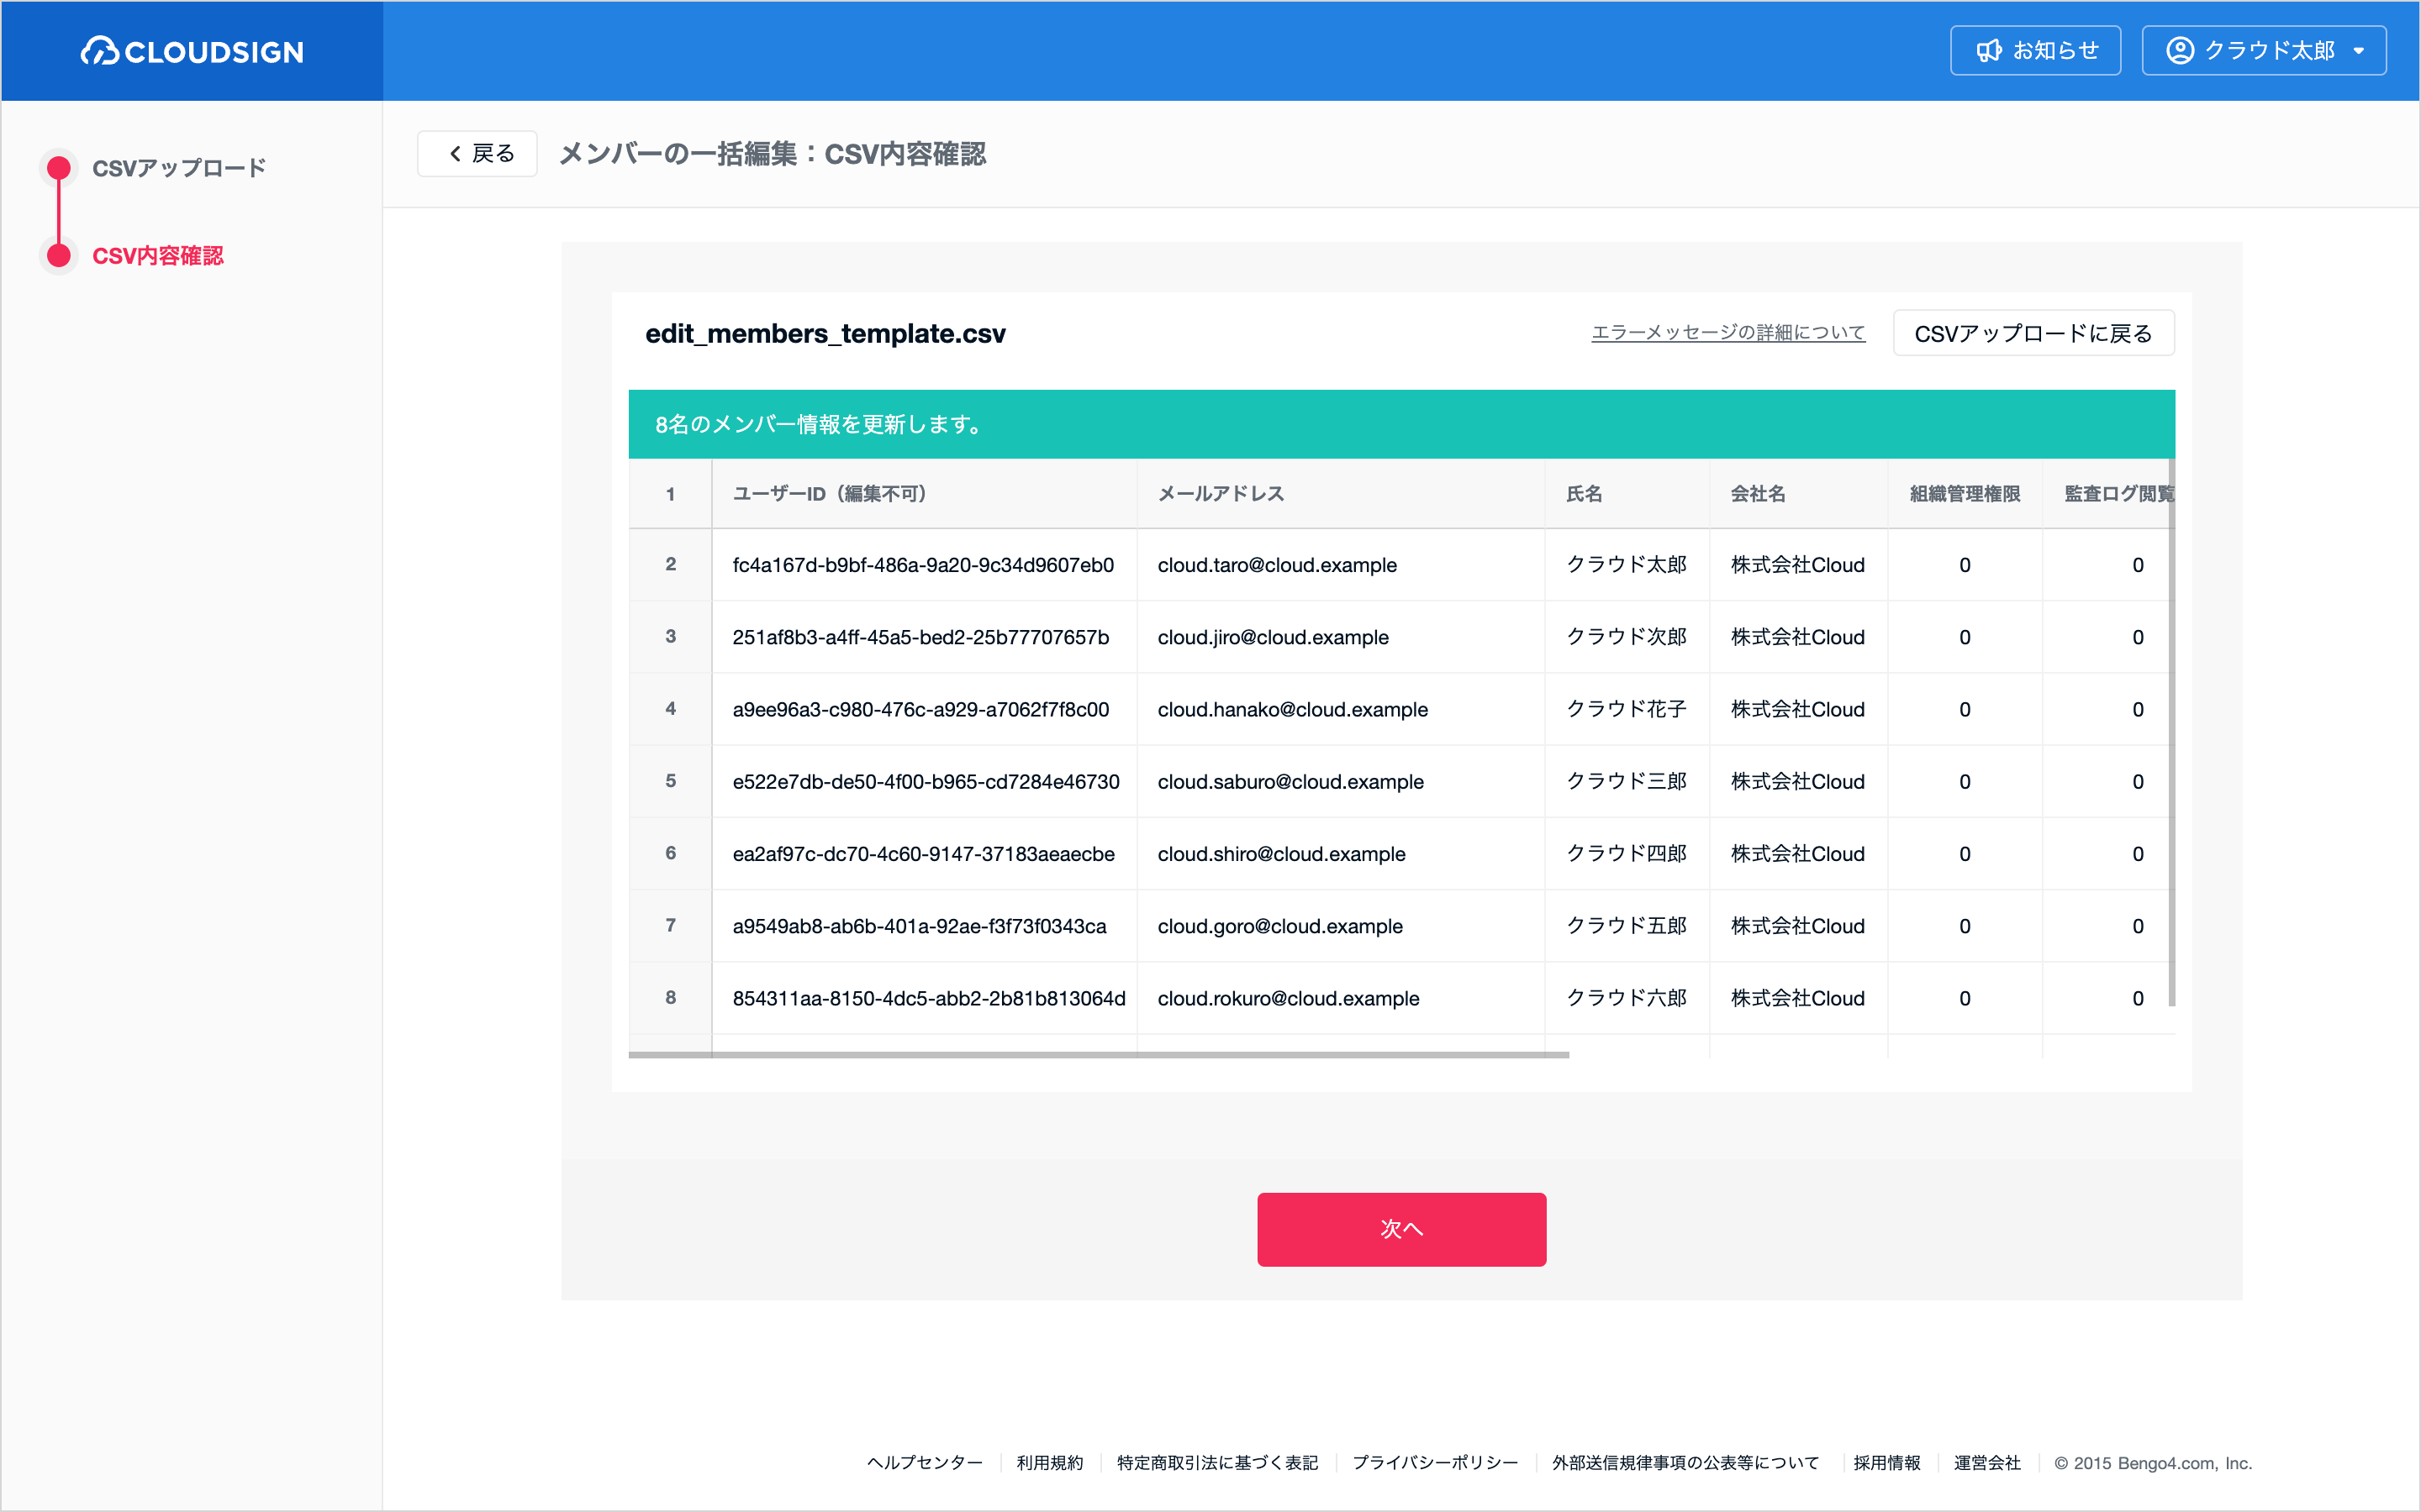This screenshot has height=1512, width=2421.
Task: Click the CSV内容確認 step circle
Action: pyautogui.click(x=59, y=255)
